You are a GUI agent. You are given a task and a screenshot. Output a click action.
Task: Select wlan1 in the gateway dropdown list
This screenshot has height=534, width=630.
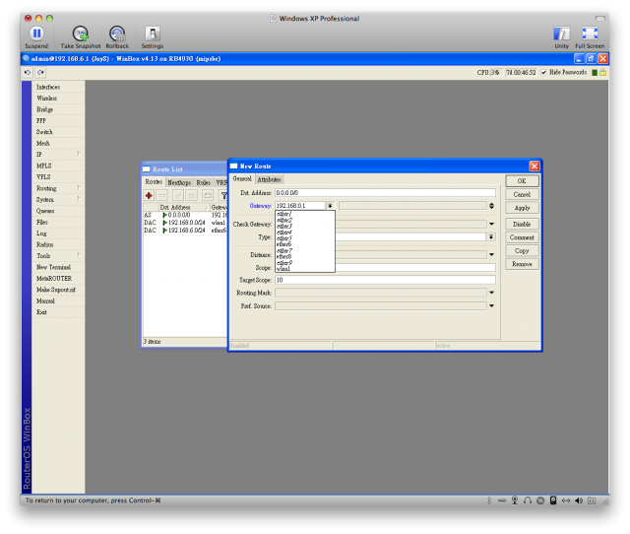coord(305,269)
